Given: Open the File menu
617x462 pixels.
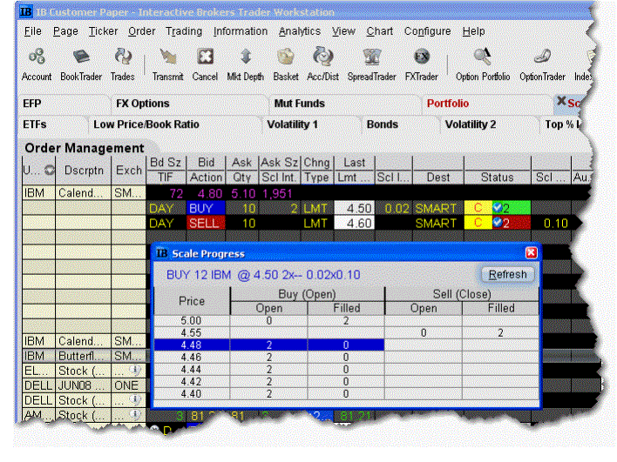Looking at the screenshot, I should [32, 31].
